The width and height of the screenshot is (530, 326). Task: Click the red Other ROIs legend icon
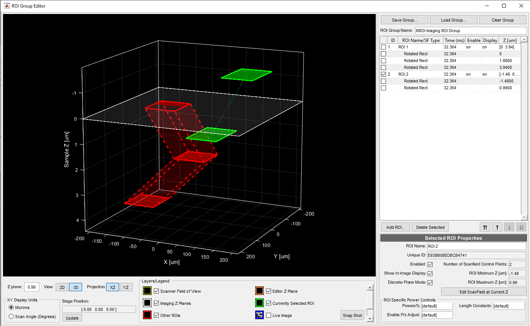click(x=147, y=315)
